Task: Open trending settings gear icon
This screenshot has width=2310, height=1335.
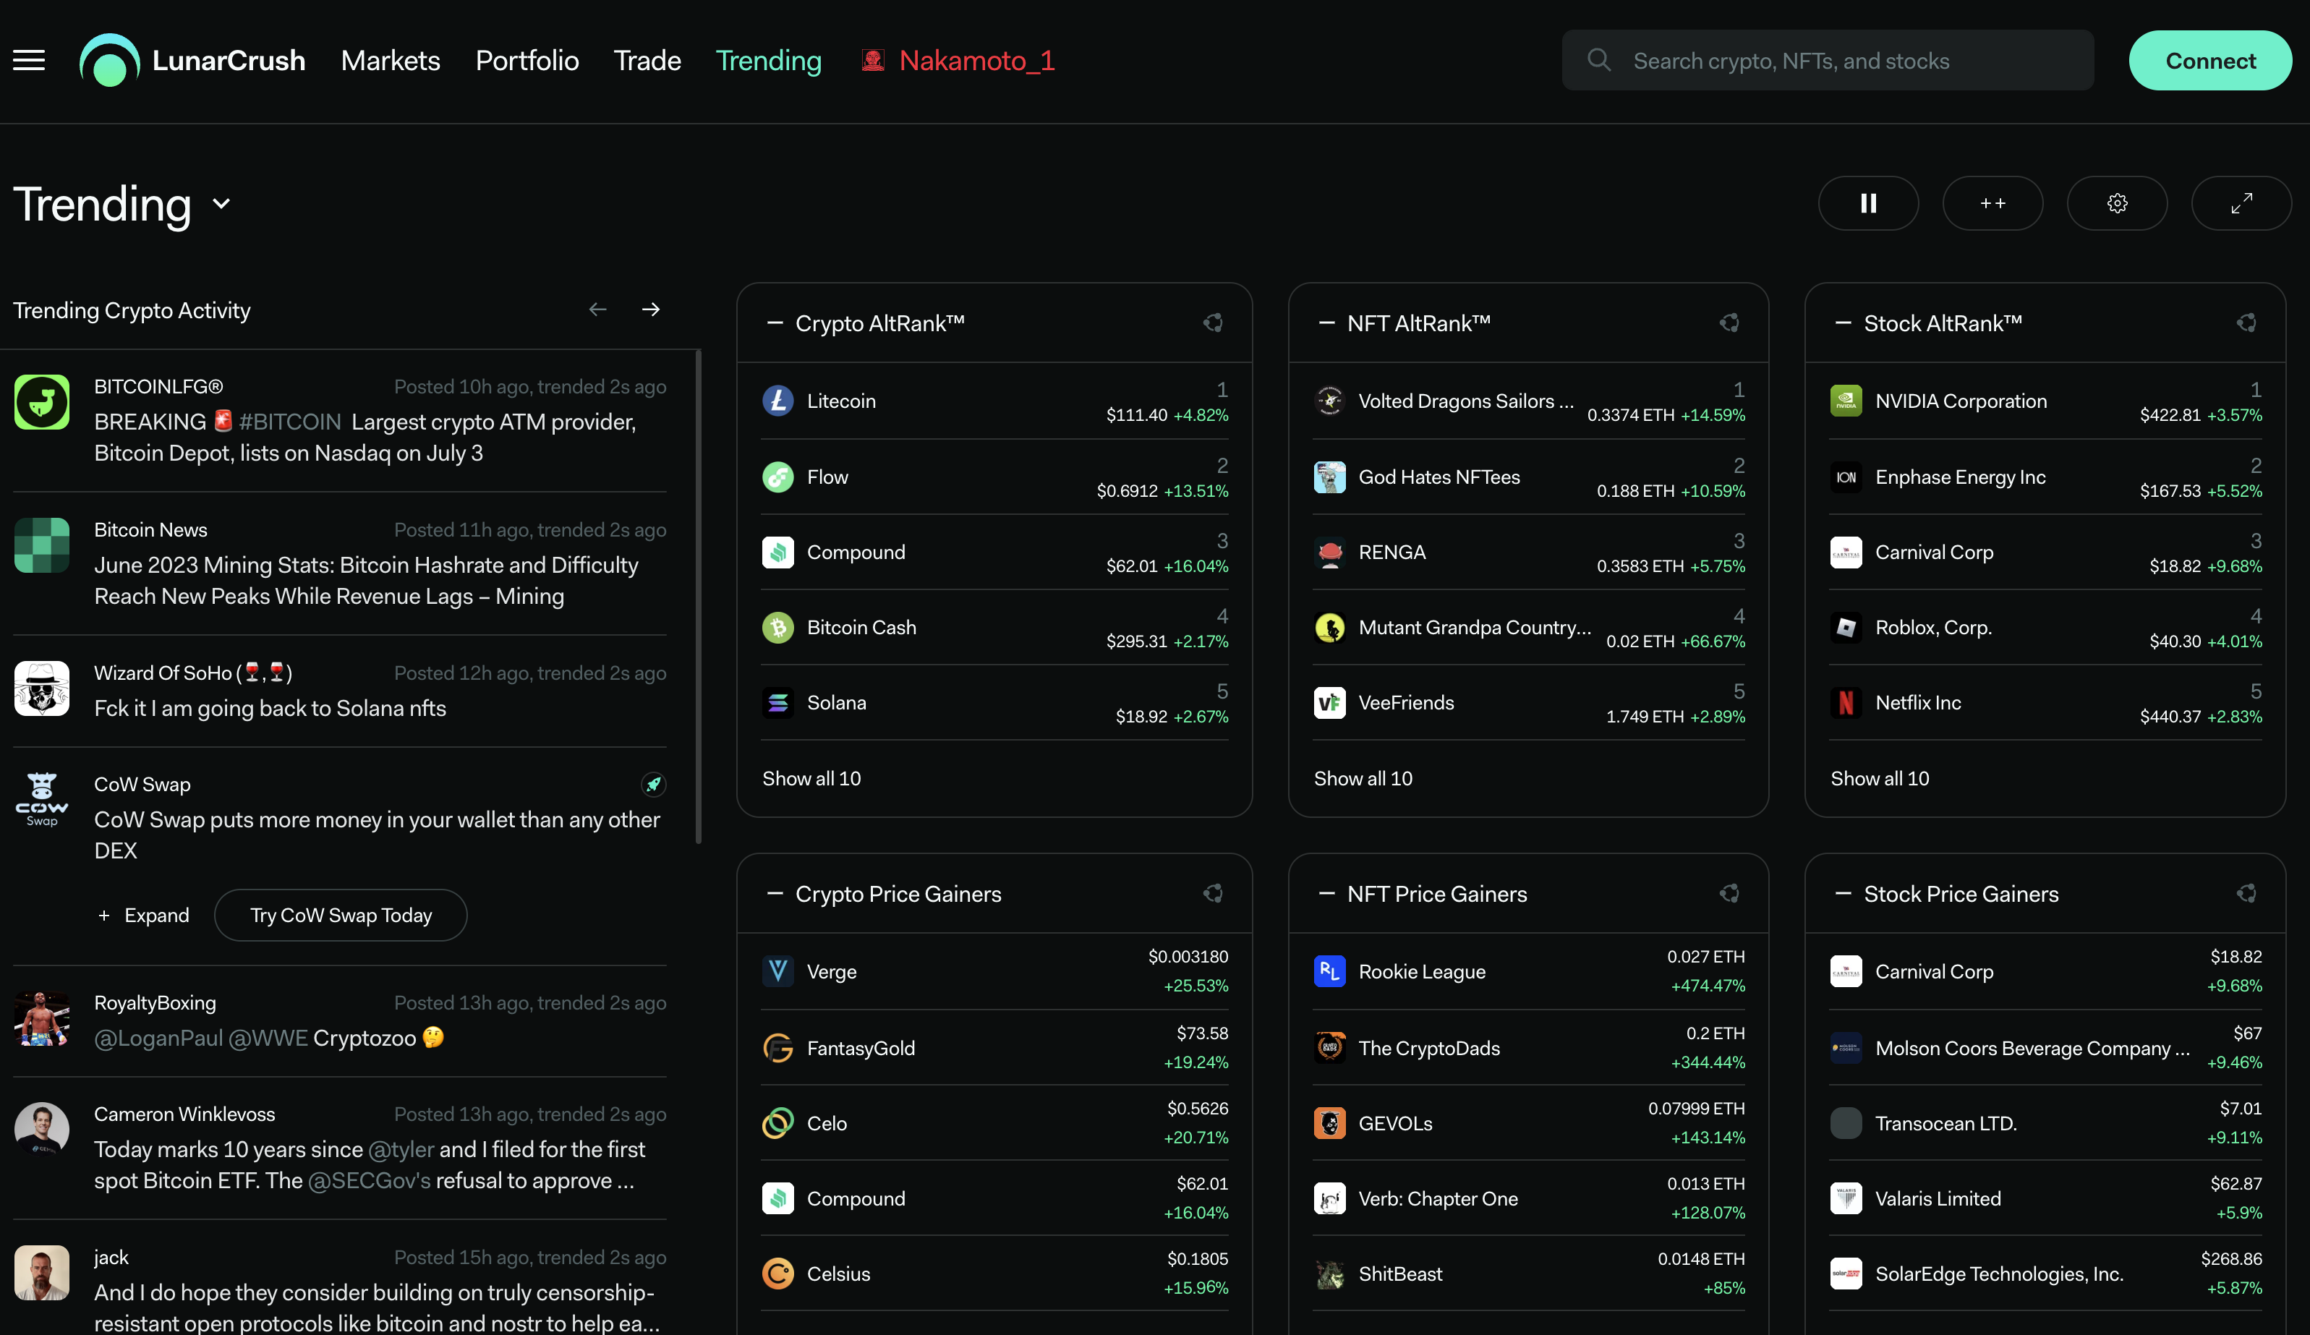Action: [2117, 203]
